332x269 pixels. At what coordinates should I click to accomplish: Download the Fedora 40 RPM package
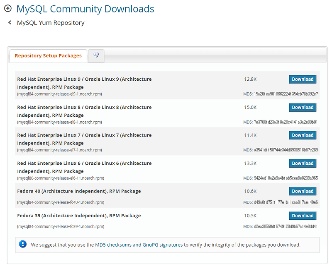(x=303, y=191)
